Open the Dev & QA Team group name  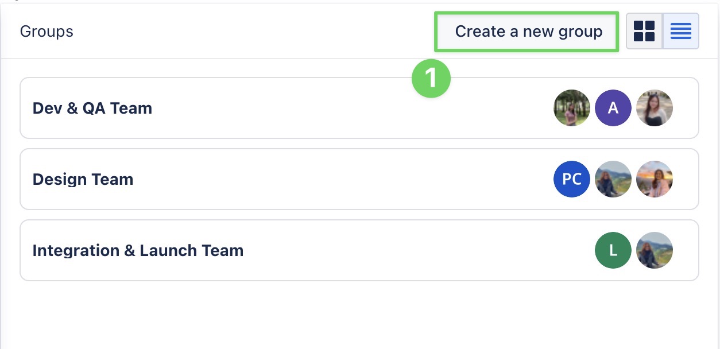tap(92, 108)
